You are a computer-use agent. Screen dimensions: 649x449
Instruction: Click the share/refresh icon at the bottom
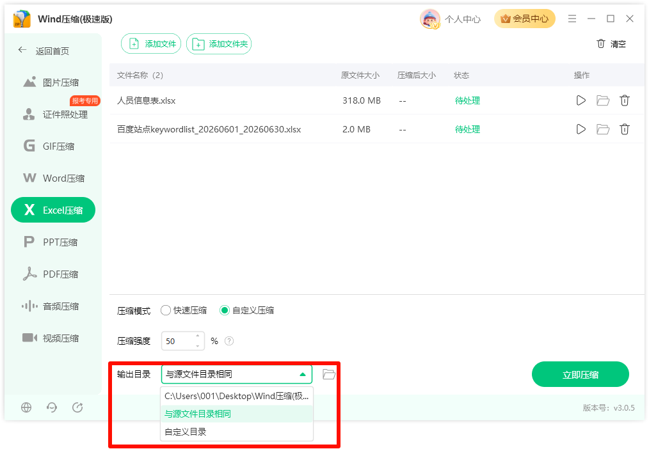[x=77, y=407]
